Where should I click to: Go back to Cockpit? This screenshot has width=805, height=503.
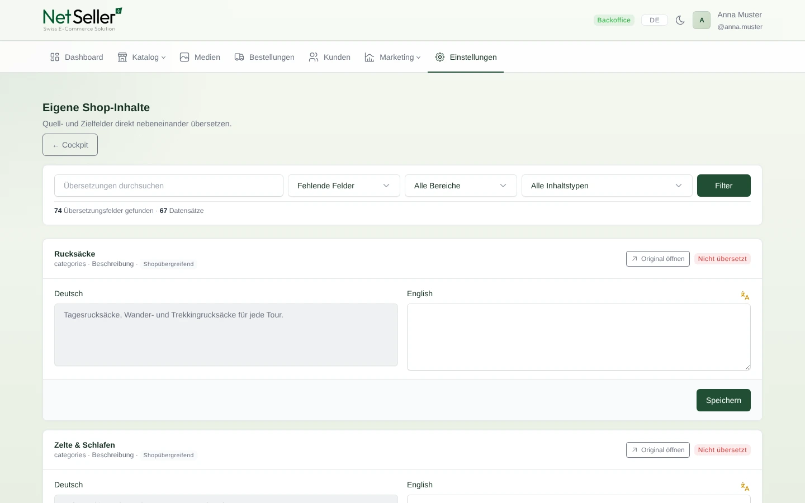click(x=70, y=145)
